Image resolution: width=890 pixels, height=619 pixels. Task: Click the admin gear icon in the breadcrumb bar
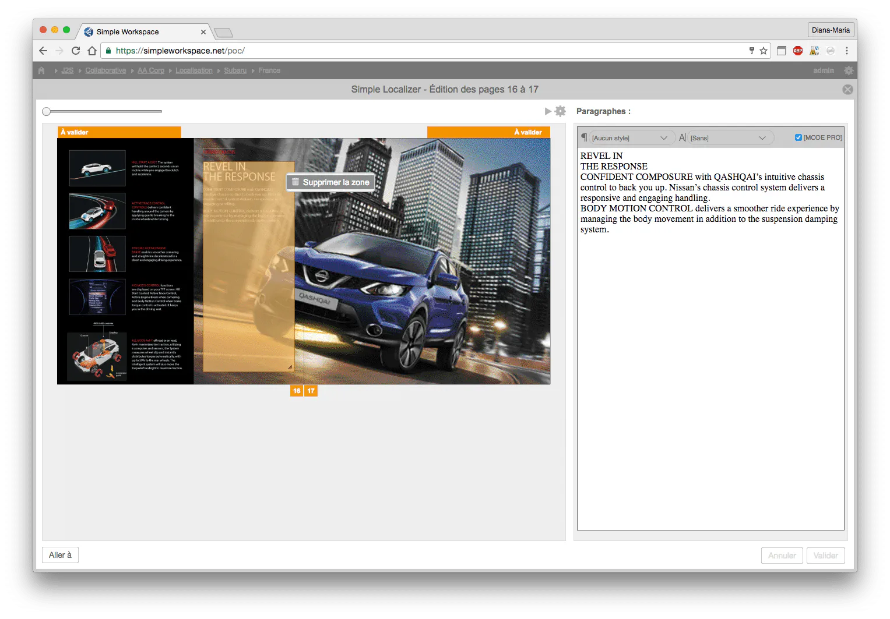pyautogui.click(x=849, y=70)
